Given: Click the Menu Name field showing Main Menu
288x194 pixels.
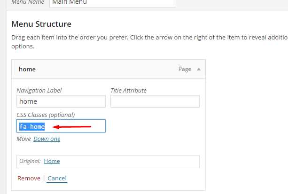Looking at the screenshot, I should point(112,2).
